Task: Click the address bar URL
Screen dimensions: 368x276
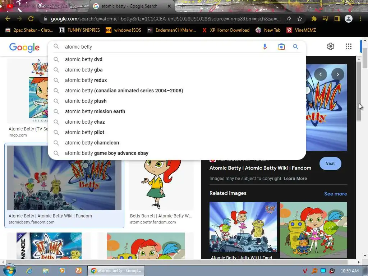Action: pos(165,19)
